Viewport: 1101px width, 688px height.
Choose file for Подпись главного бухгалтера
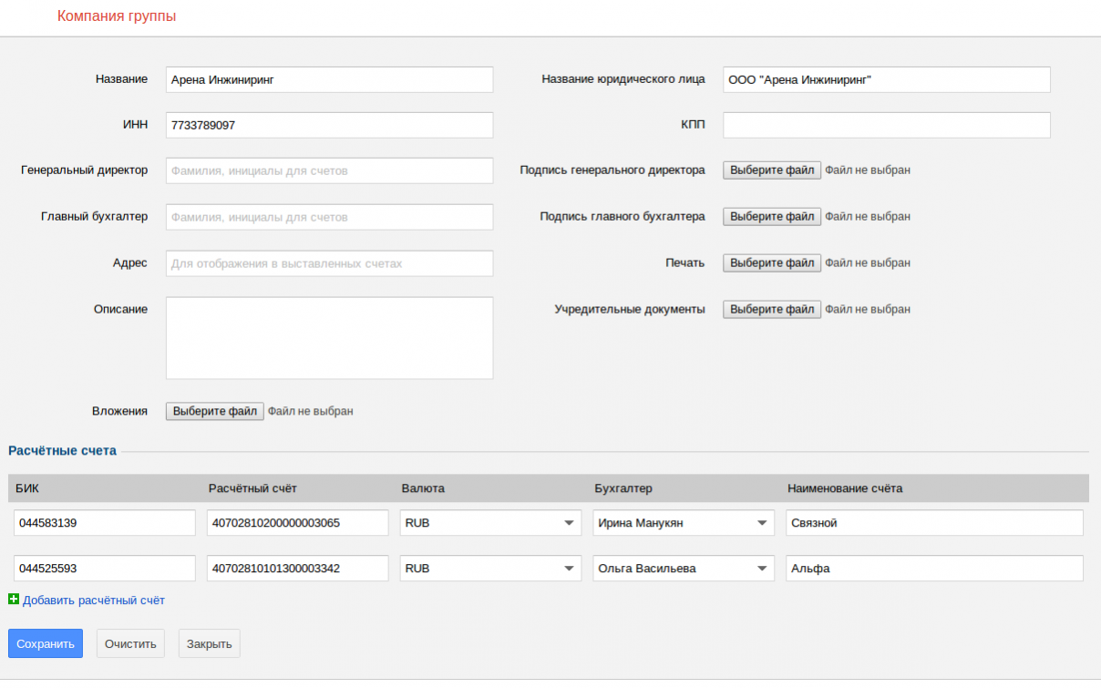(771, 217)
